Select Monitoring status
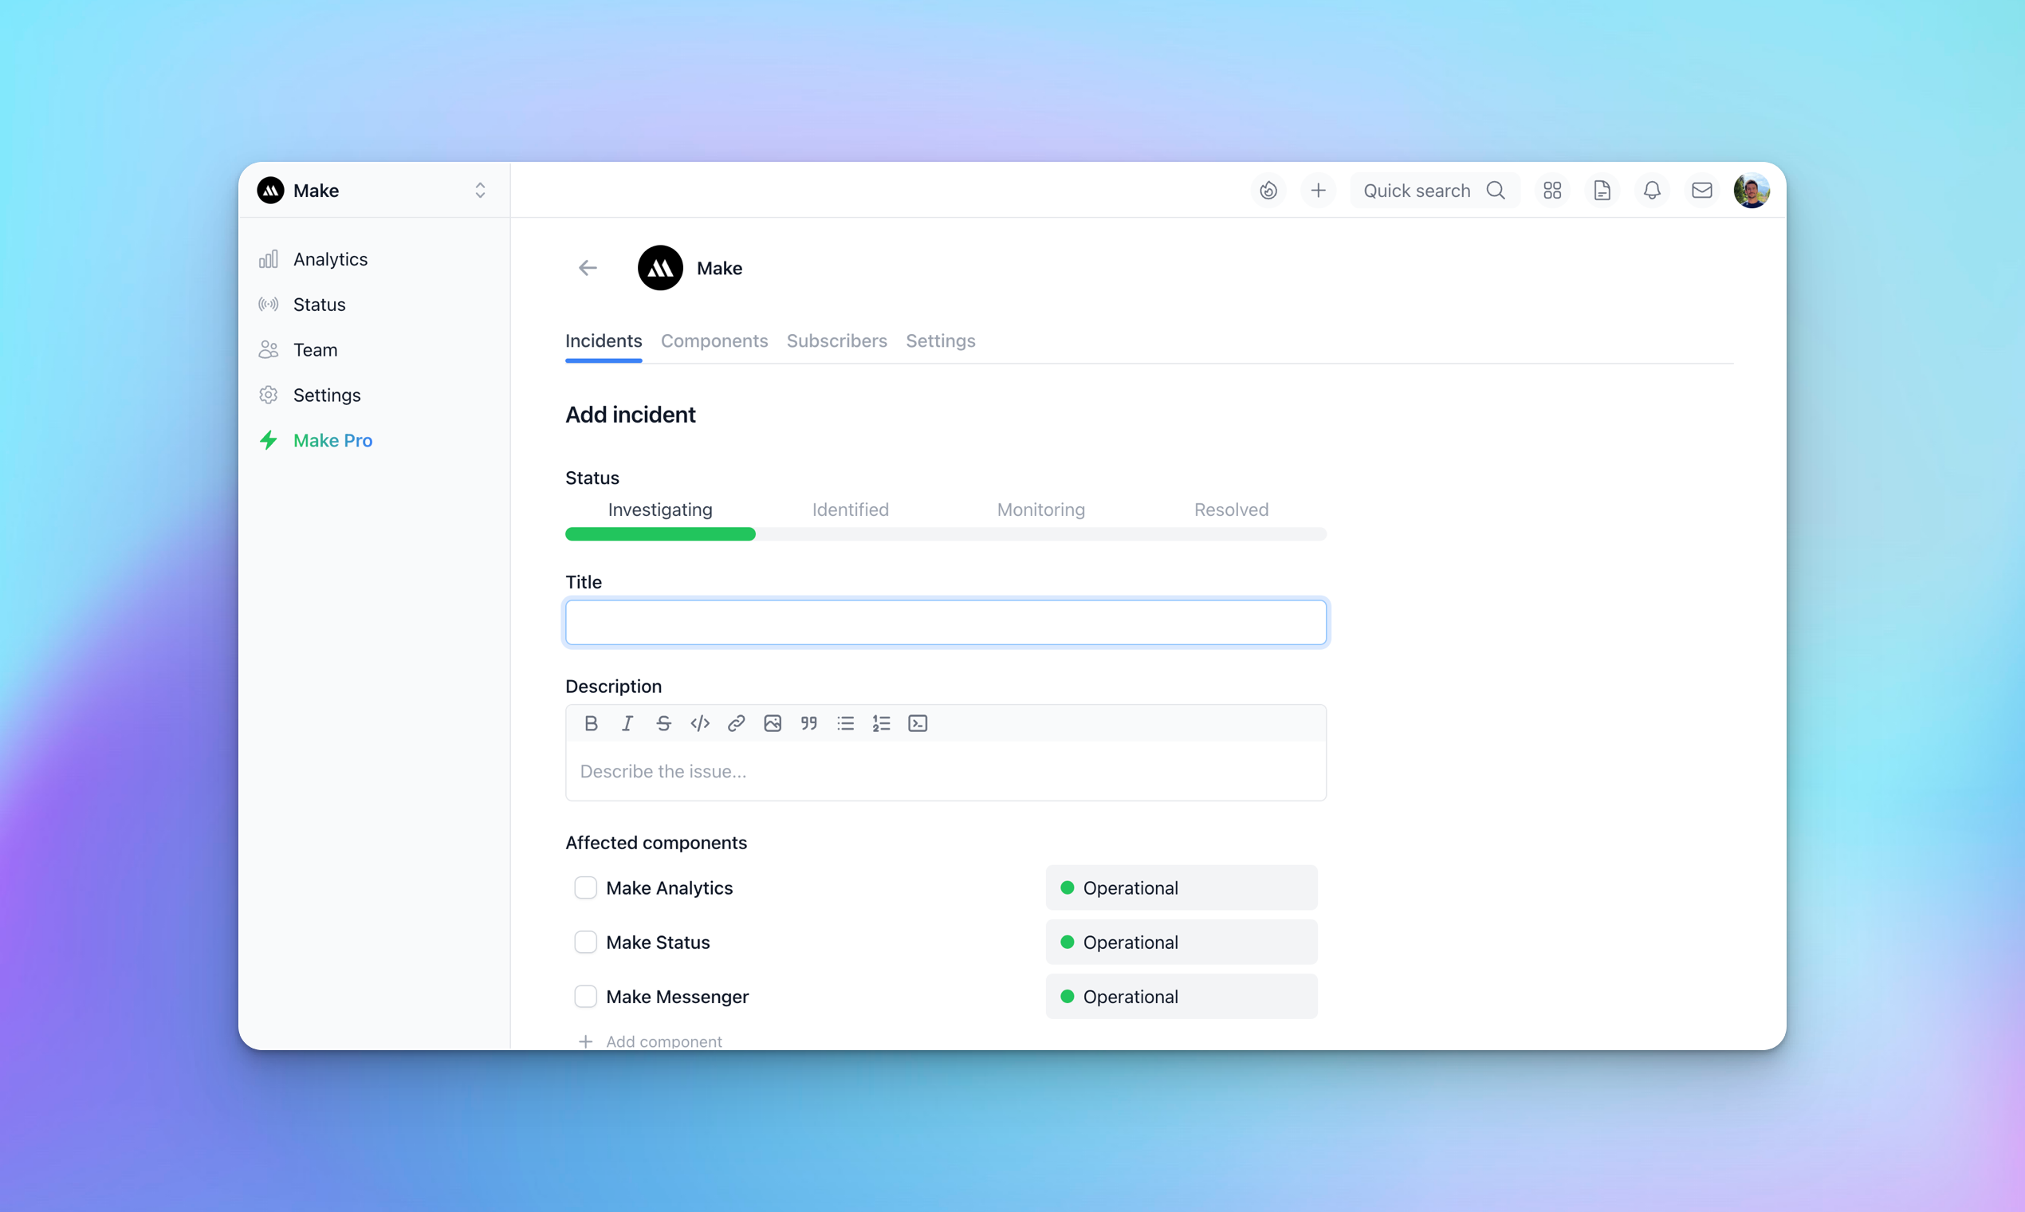2025x1212 pixels. pyautogui.click(x=1041, y=510)
